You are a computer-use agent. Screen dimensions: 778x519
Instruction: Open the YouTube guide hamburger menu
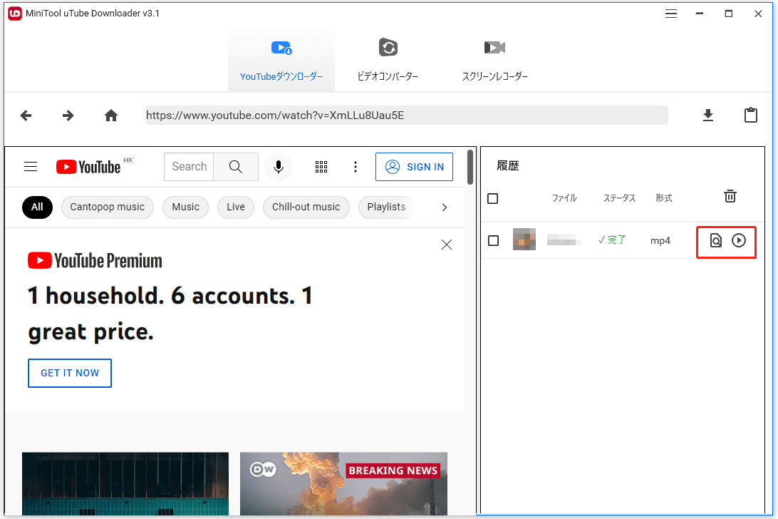31,167
